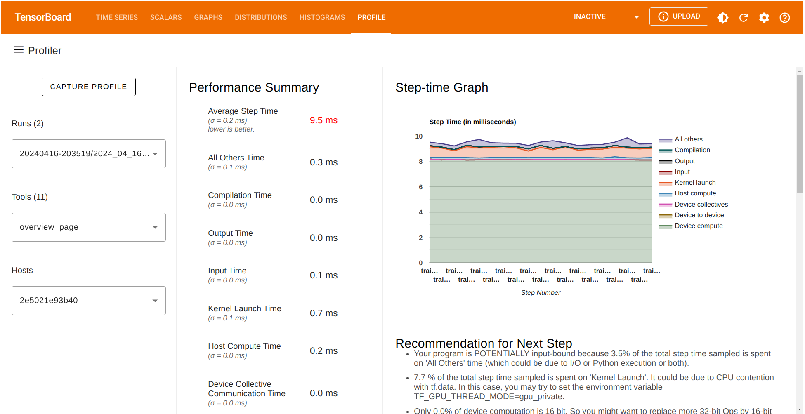Click the Performance Summary heading
The height and width of the screenshot is (414, 805).
point(254,87)
